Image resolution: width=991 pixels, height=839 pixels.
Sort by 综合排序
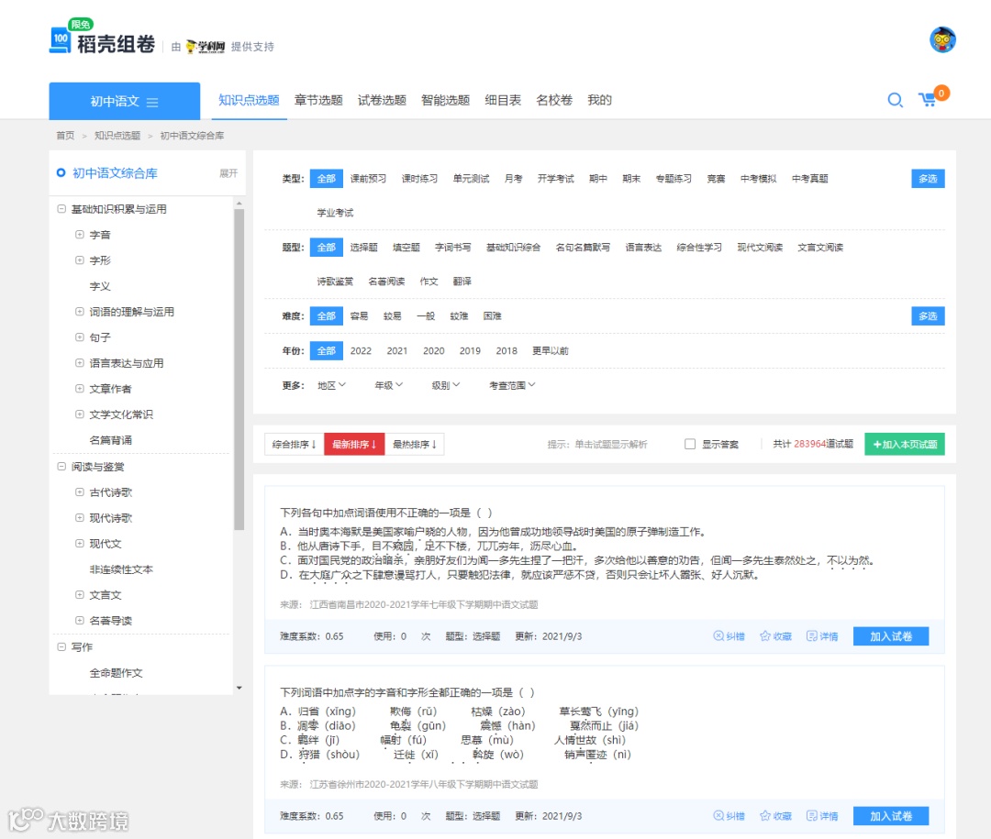point(294,444)
